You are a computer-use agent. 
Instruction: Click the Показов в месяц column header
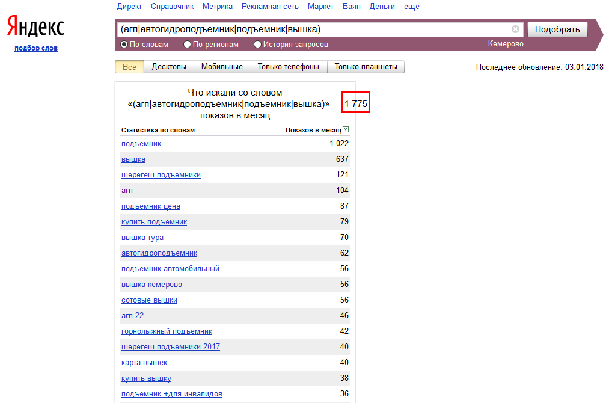click(x=313, y=130)
